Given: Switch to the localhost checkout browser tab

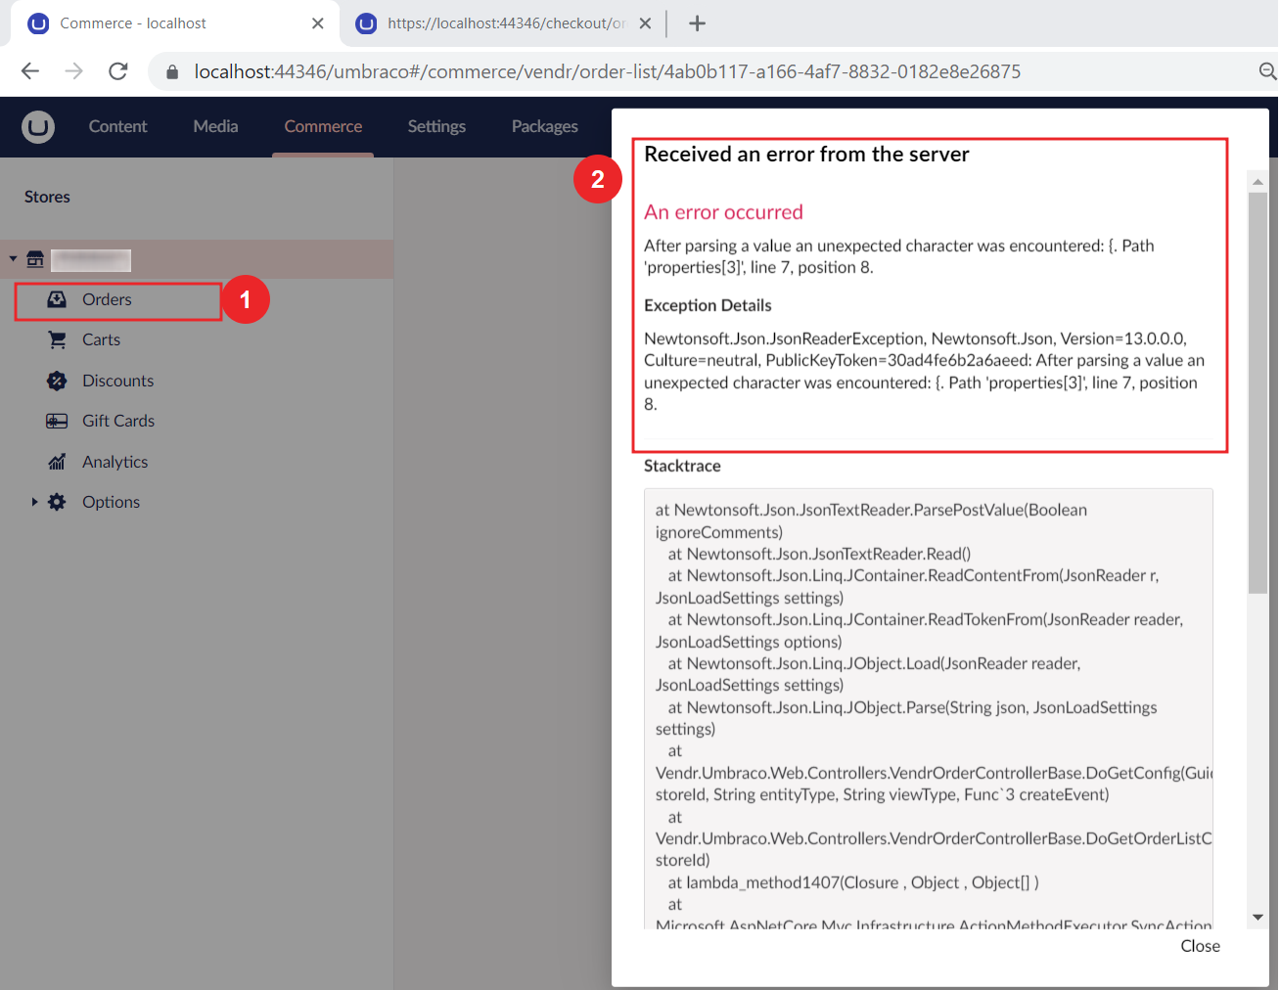Looking at the screenshot, I should (504, 23).
